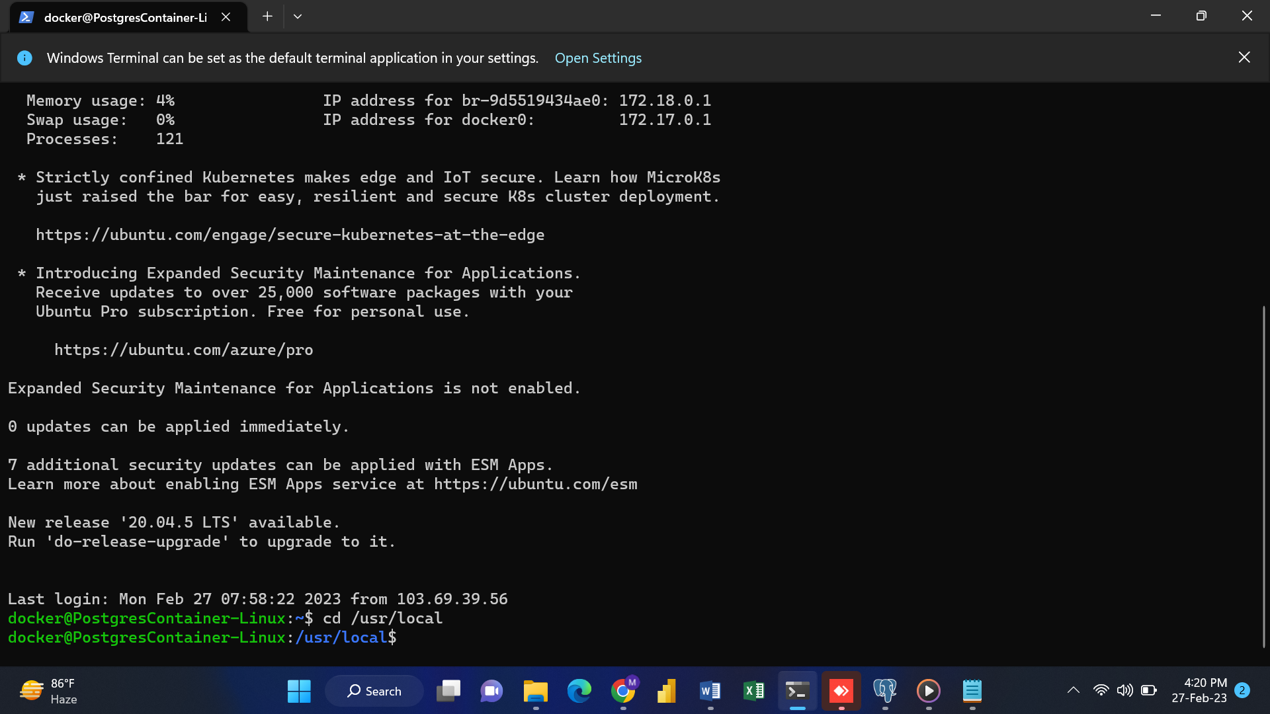Click the https://ubuntu.com/esm URL text

coord(536,484)
